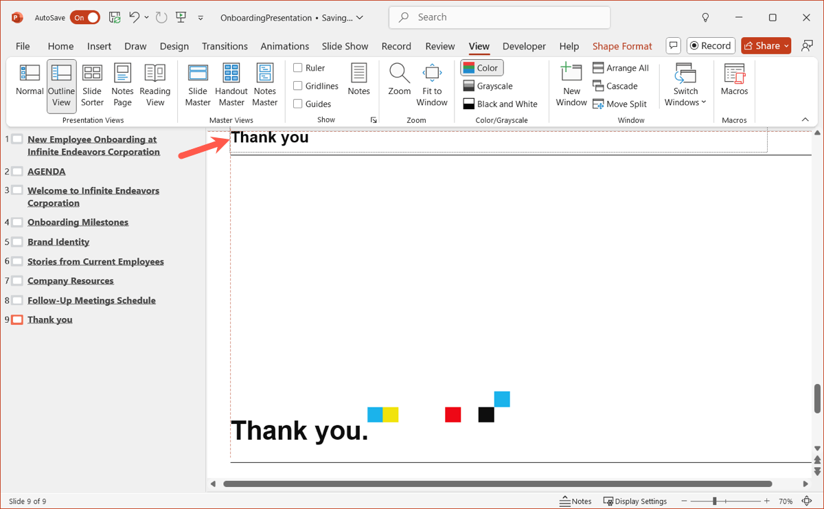Select Outline View button

coord(61,86)
